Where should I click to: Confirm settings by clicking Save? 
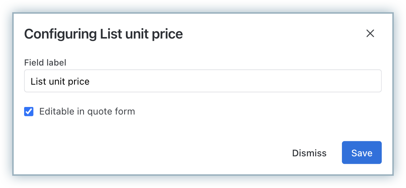pos(361,153)
